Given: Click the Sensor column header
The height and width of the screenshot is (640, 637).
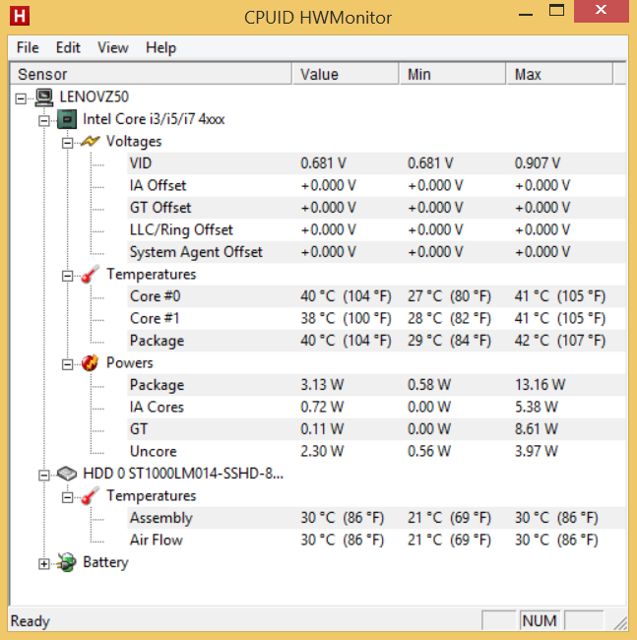Looking at the screenshot, I should (x=151, y=74).
